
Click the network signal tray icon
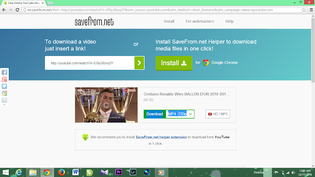click(x=288, y=173)
